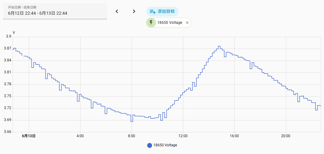Go to the previous time period arrow
Image resolution: width=324 pixels, height=154 pixels.
117,11
